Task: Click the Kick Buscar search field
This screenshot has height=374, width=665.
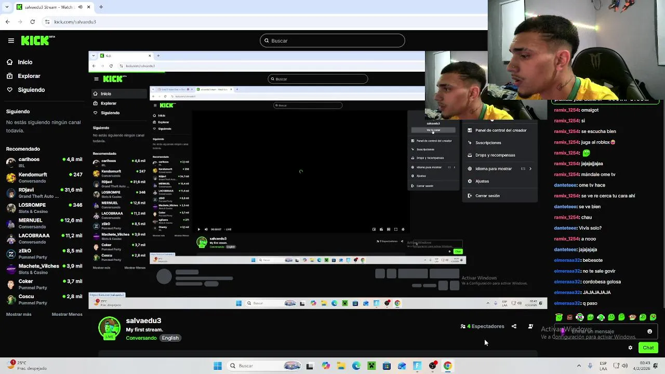Action: point(332,41)
